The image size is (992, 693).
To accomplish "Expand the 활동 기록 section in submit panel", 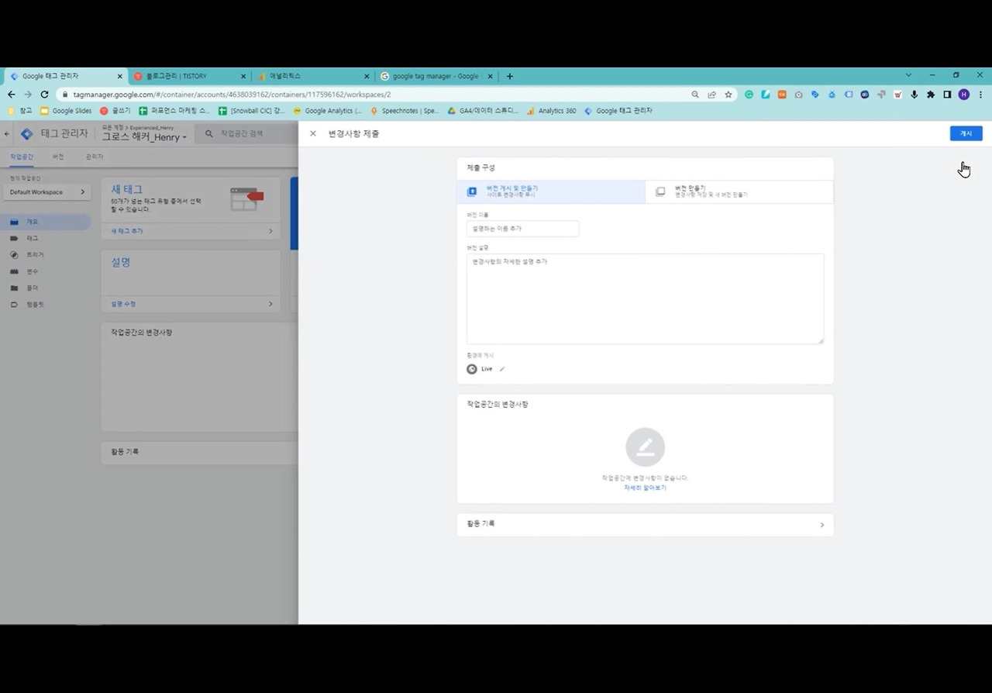I will point(645,524).
